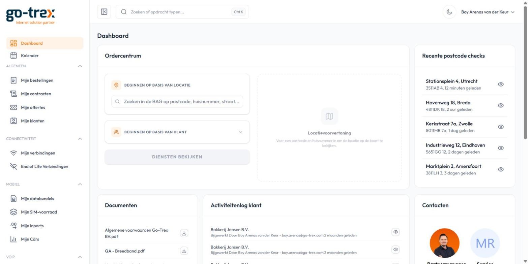View Industrieweg 12, Eindhoven postcode check

tap(501, 148)
